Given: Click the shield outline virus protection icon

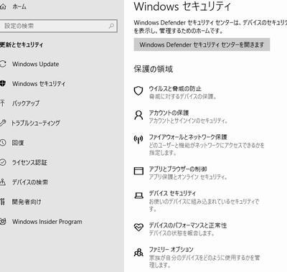Looking at the screenshot, I should tap(138, 91).
